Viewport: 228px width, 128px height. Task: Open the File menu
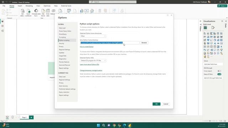(x=4, y=6)
